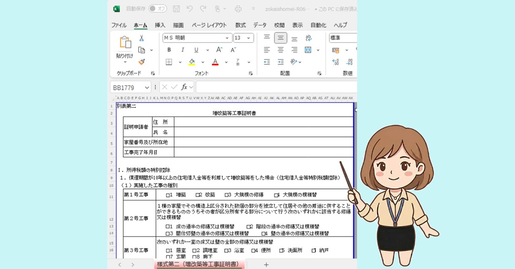Check the □2 改築 box
This screenshot has width=515, height=269.
[x=198, y=195]
